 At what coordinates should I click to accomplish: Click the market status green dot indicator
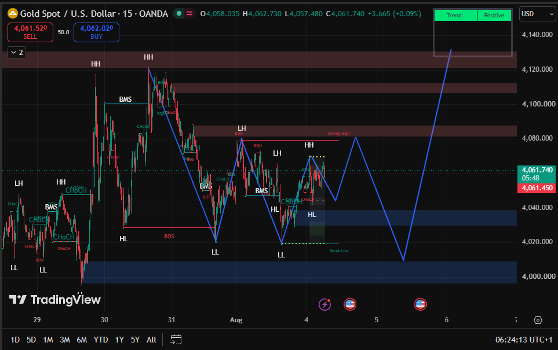coord(179,13)
